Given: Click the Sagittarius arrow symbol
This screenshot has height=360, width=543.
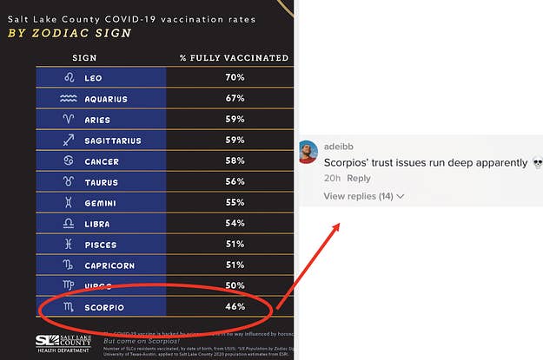Looking at the screenshot, I should tap(69, 140).
